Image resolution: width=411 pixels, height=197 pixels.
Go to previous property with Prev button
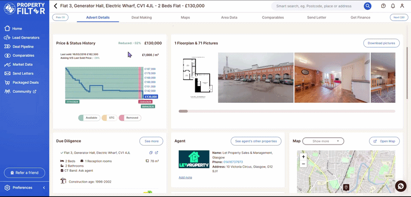click(x=60, y=17)
